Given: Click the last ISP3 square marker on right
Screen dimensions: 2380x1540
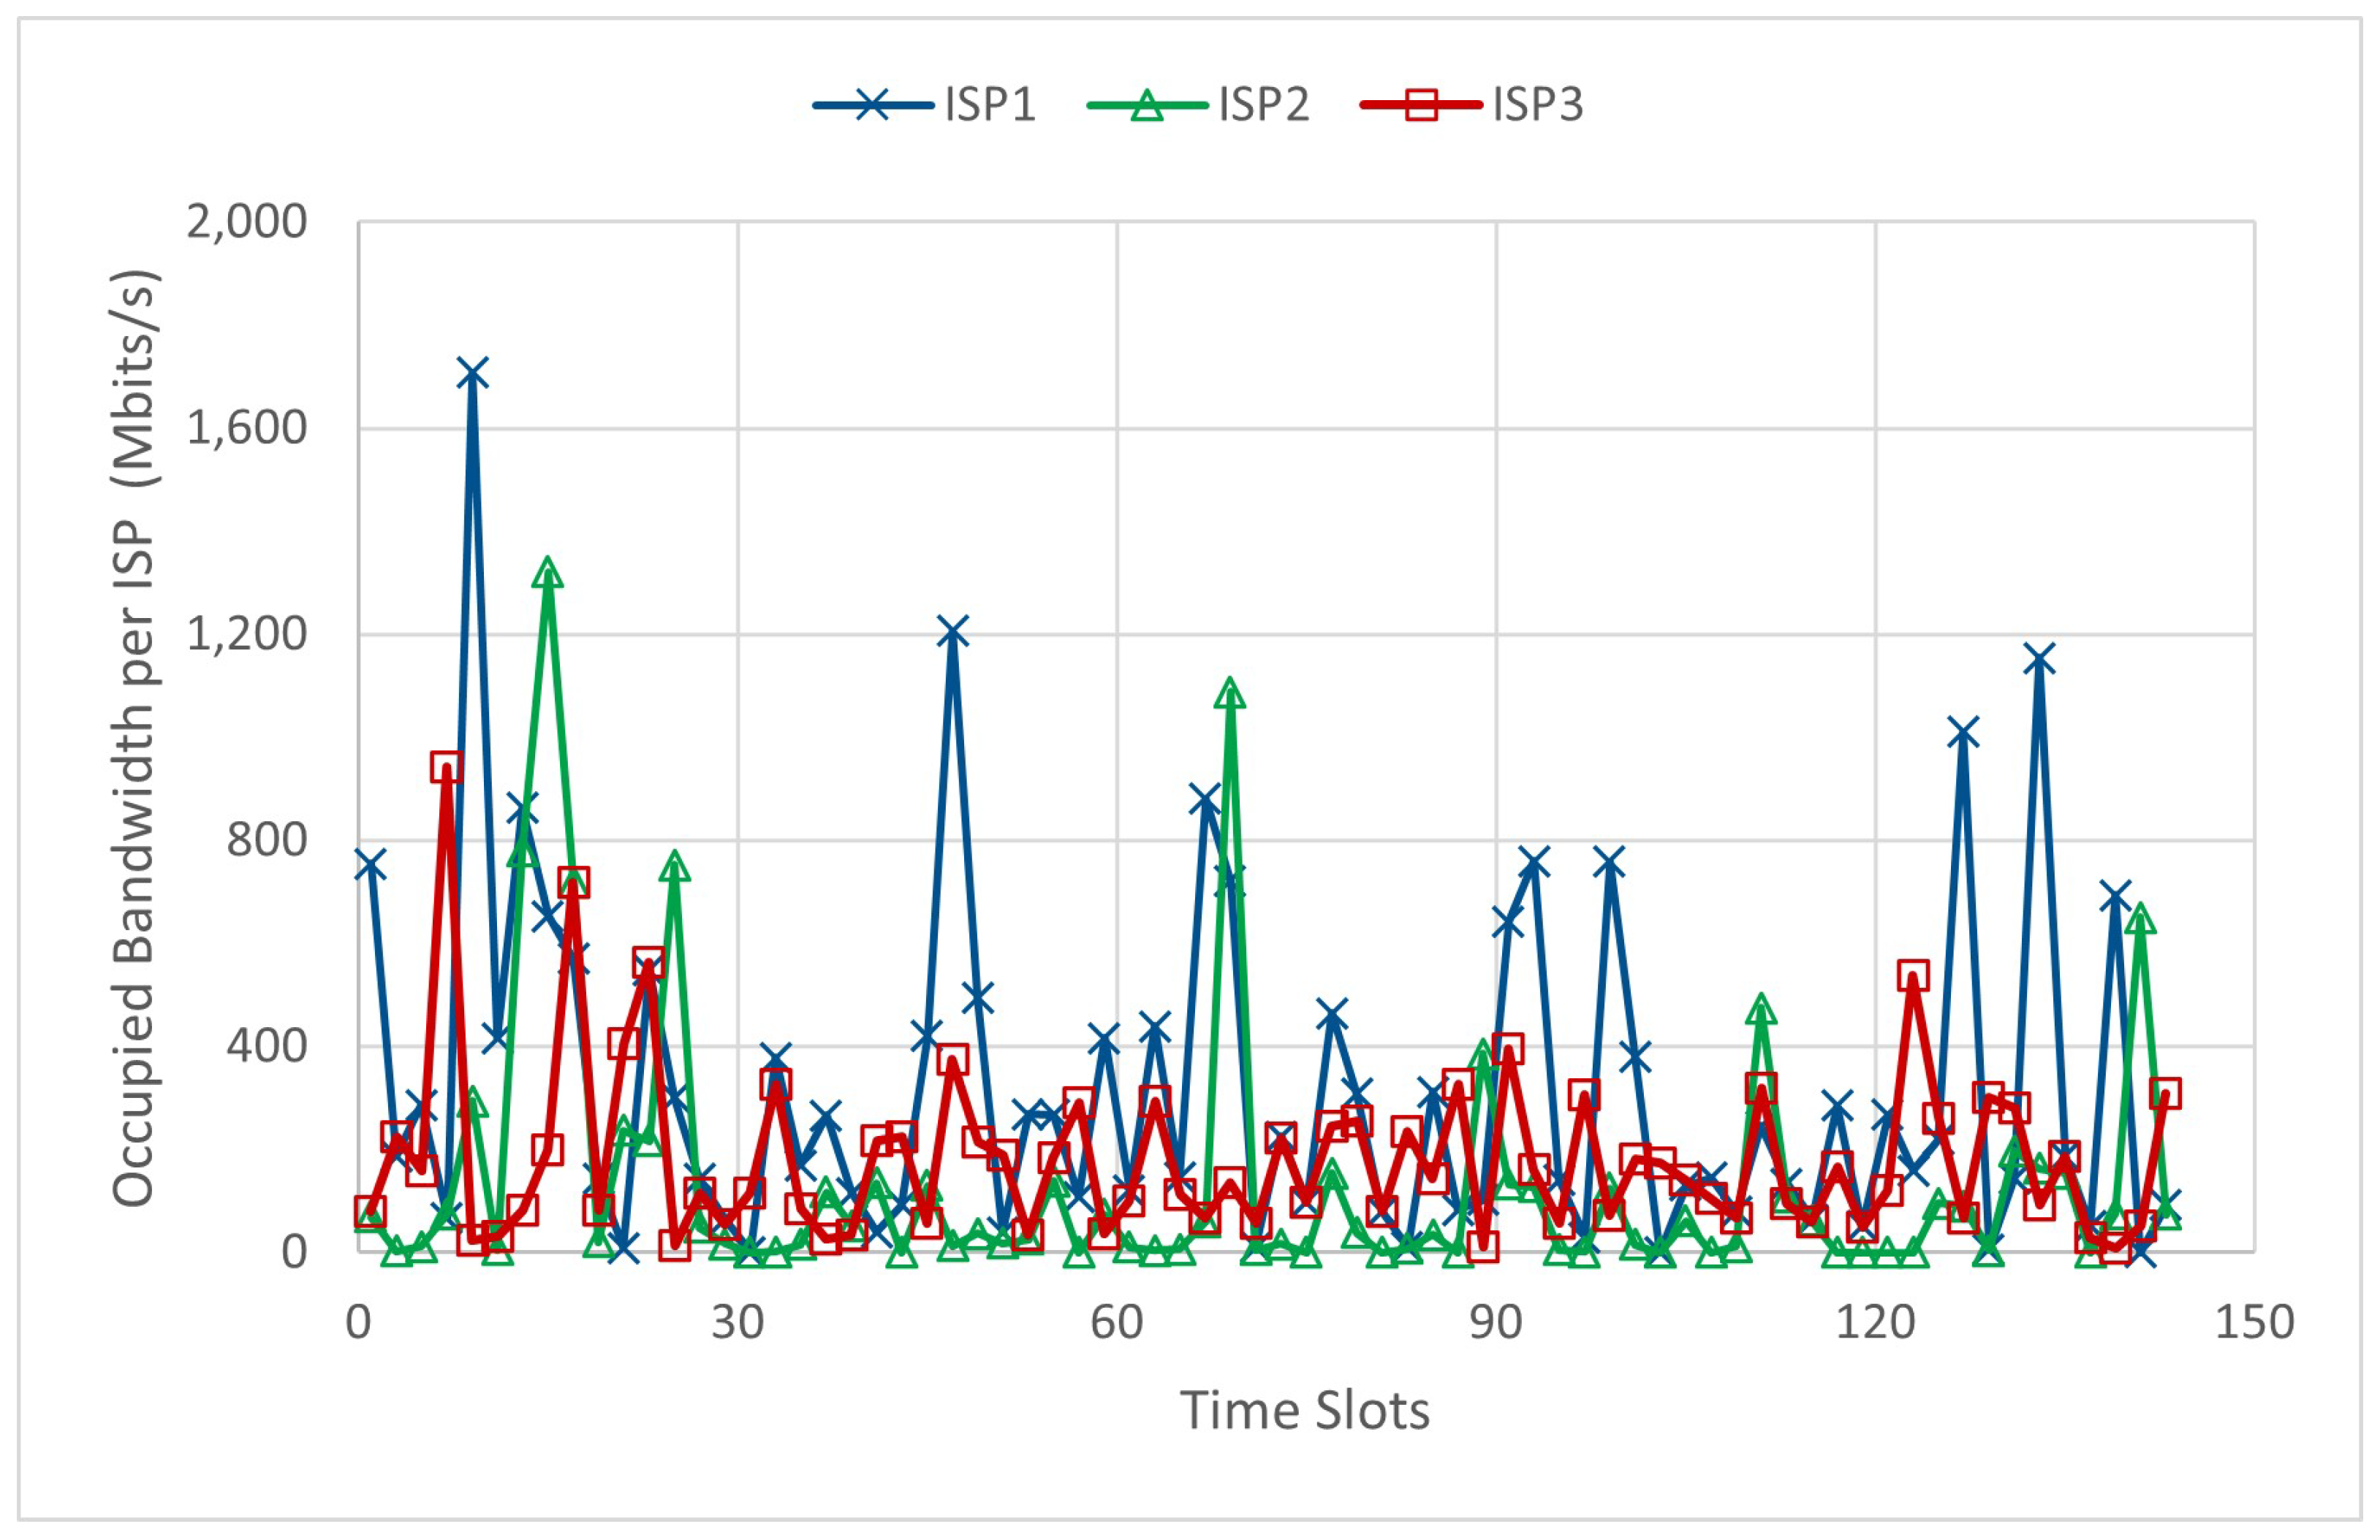Looking at the screenshot, I should [2165, 1094].
